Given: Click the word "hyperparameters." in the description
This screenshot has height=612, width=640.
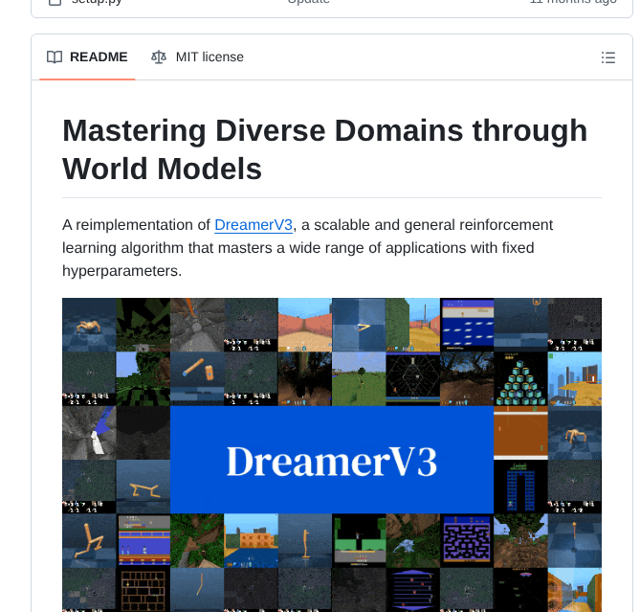Looking at the screenshot, I should [x=122, y=271].
